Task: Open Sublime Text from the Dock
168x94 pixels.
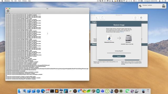Action: click(57, 91)
